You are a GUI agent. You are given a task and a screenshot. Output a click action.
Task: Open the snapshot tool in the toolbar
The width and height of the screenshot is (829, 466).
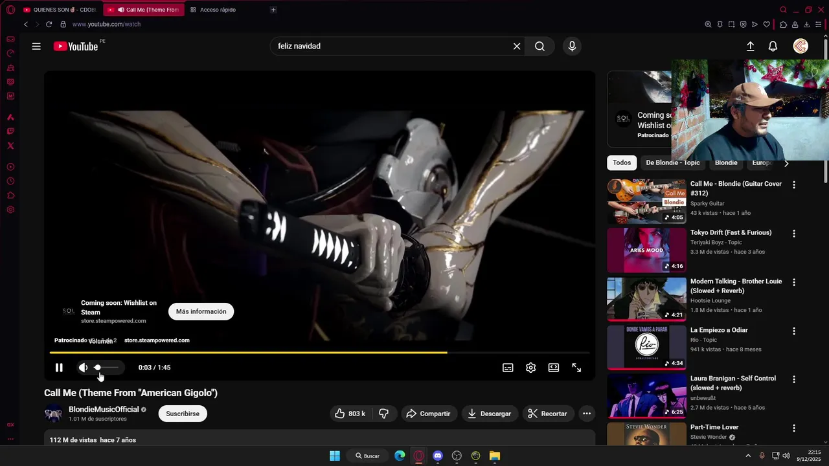[731, 24]
